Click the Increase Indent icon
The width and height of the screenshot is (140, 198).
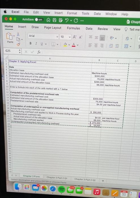click(x=117, y=46)
